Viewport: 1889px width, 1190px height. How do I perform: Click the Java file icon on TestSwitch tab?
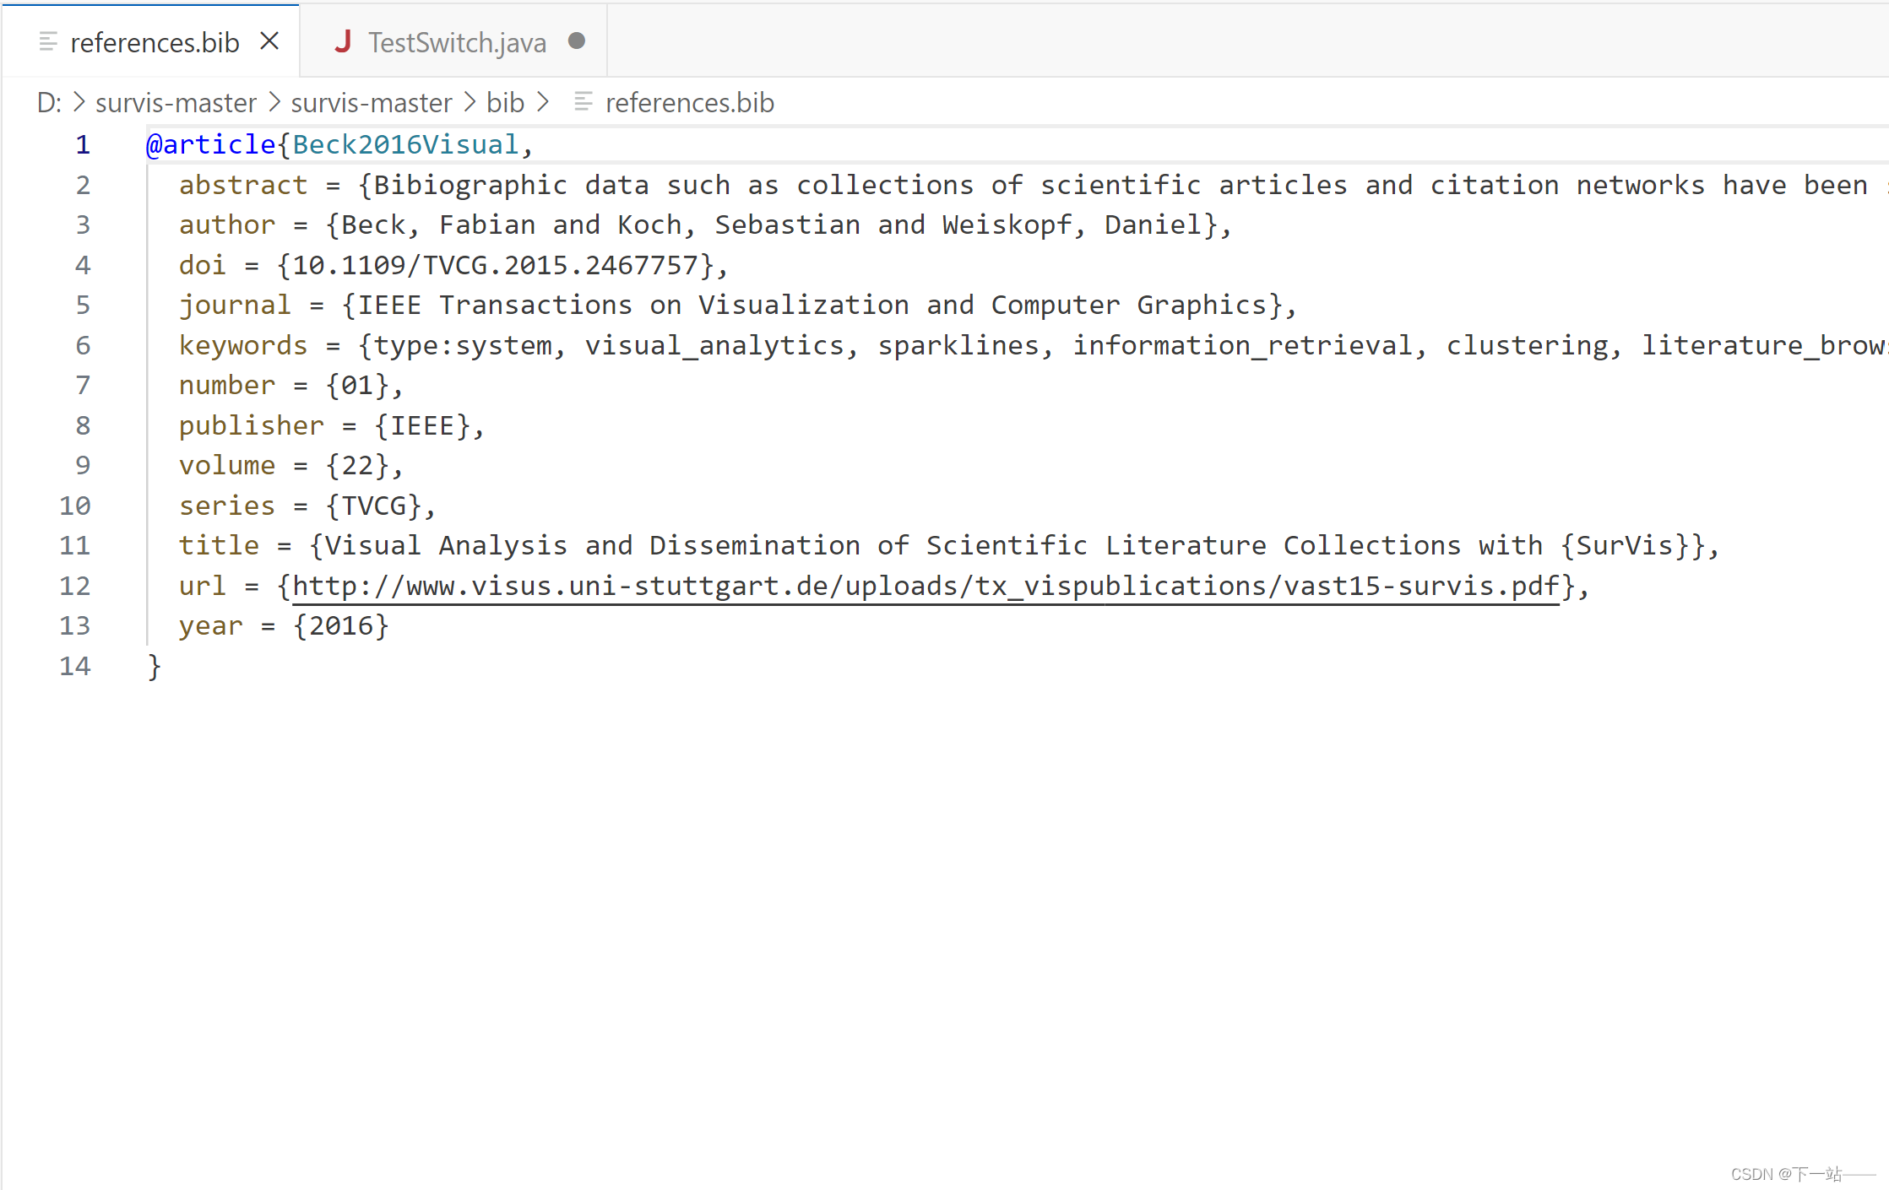point(343,41)
